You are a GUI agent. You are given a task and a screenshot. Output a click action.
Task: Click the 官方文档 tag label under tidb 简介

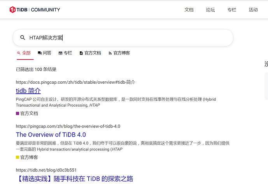tap(29, 113)
